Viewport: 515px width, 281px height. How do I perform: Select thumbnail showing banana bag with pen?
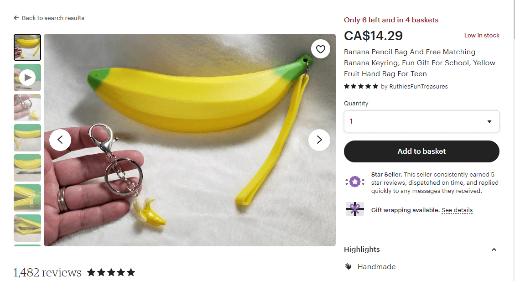pos(27,168)
